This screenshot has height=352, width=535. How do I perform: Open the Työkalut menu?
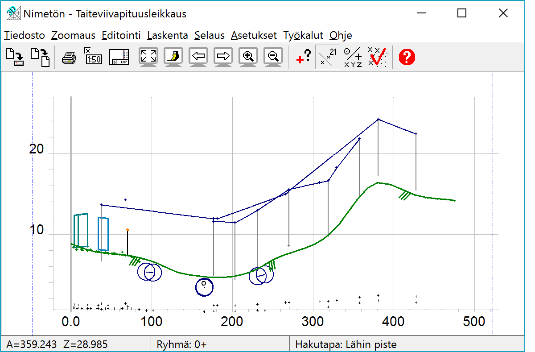(x=303, y=36)
